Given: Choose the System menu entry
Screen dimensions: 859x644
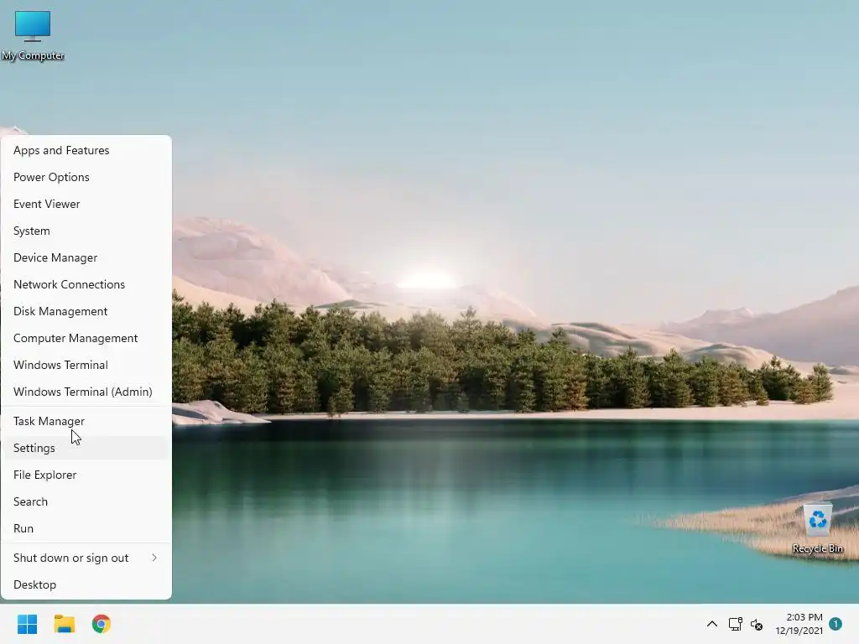Looking at the screenshot, I should 86,231.
